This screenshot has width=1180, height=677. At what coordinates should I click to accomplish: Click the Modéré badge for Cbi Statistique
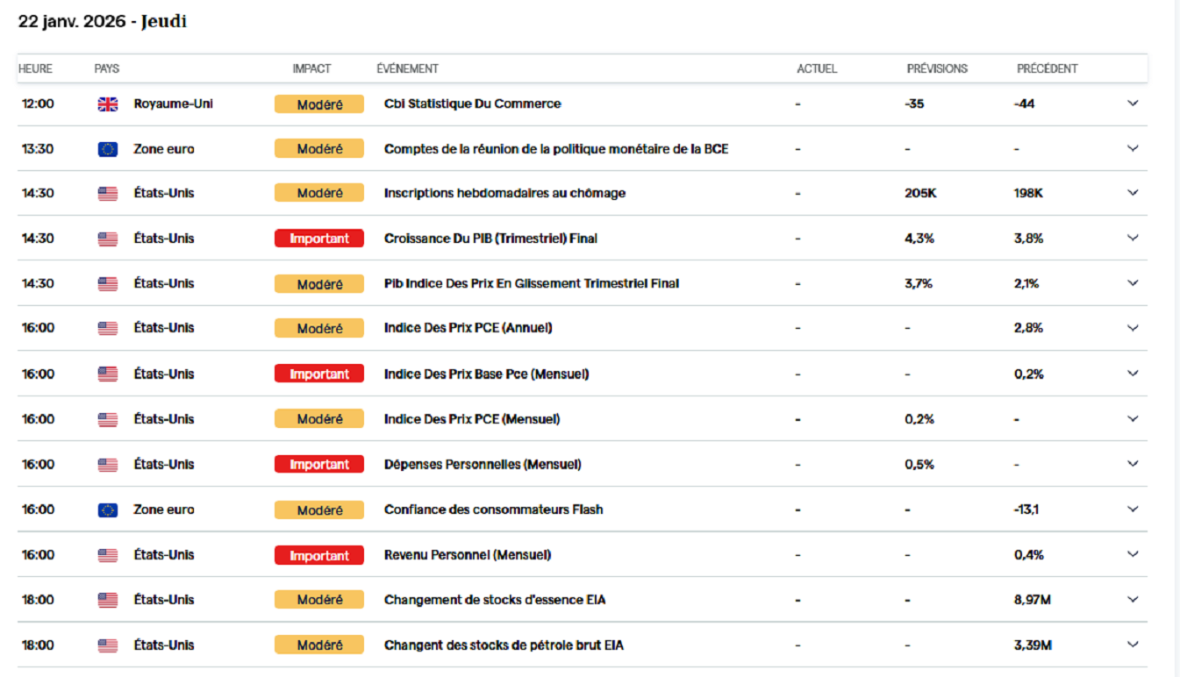tap(319, 104)
